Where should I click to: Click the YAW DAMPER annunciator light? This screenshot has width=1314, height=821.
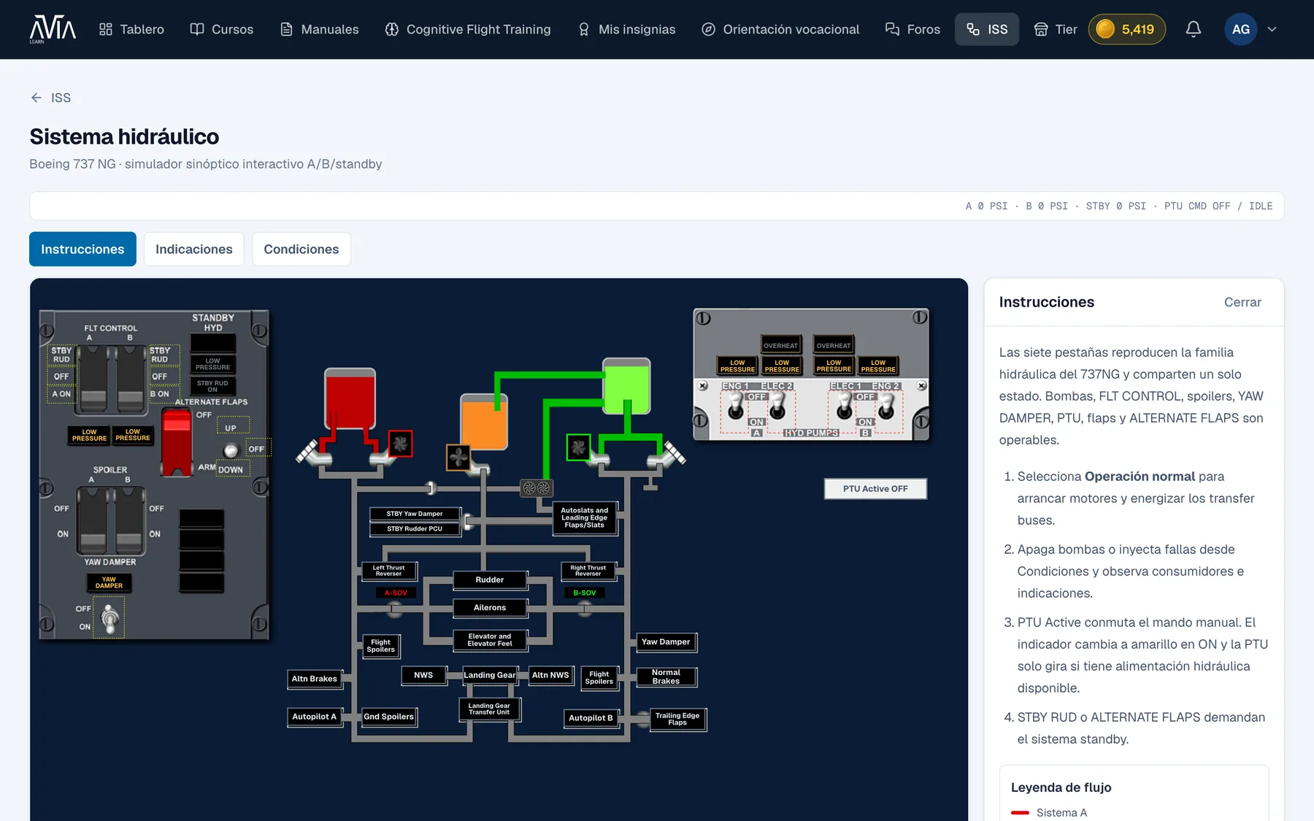pyautogui.click(x=109, y=582)
